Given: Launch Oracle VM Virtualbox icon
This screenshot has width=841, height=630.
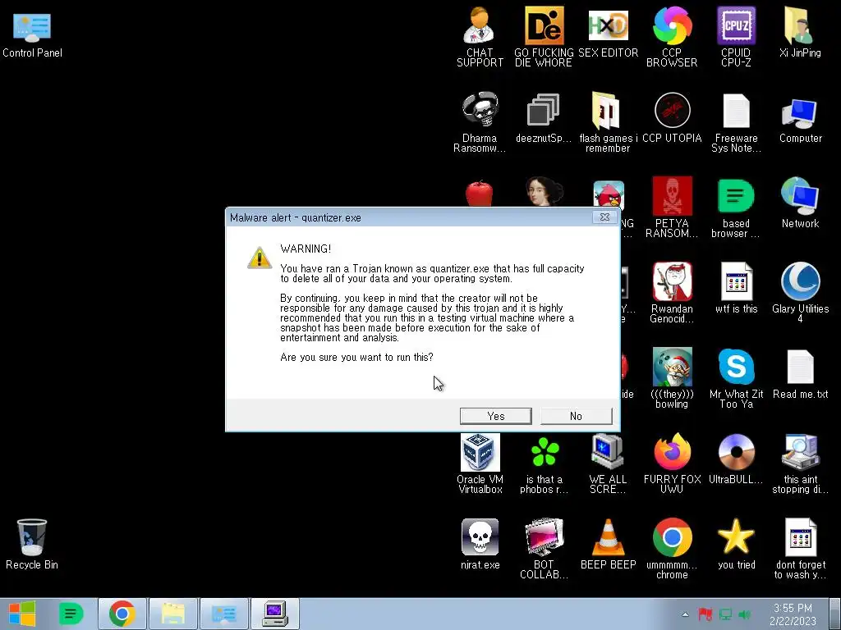Looking at the screenshot, I should (480, 463).
